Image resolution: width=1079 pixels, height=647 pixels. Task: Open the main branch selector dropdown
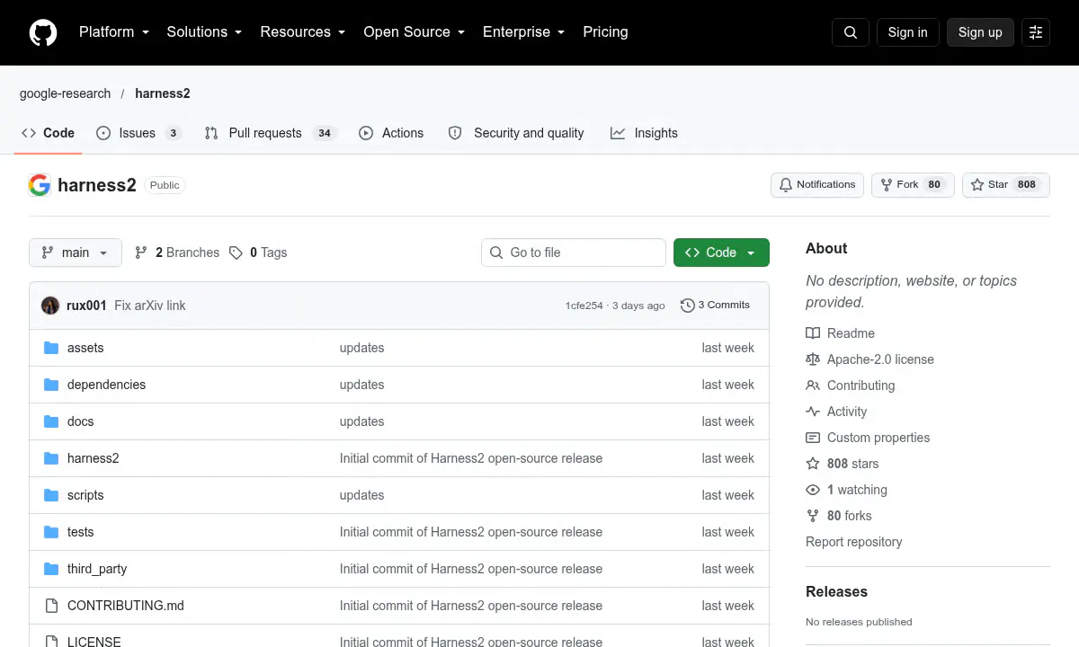tap(75, 253)
